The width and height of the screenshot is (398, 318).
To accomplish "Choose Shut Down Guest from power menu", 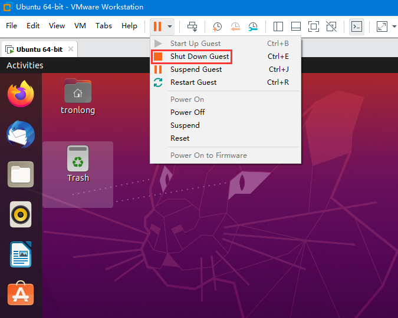I will tap(225, 57).
